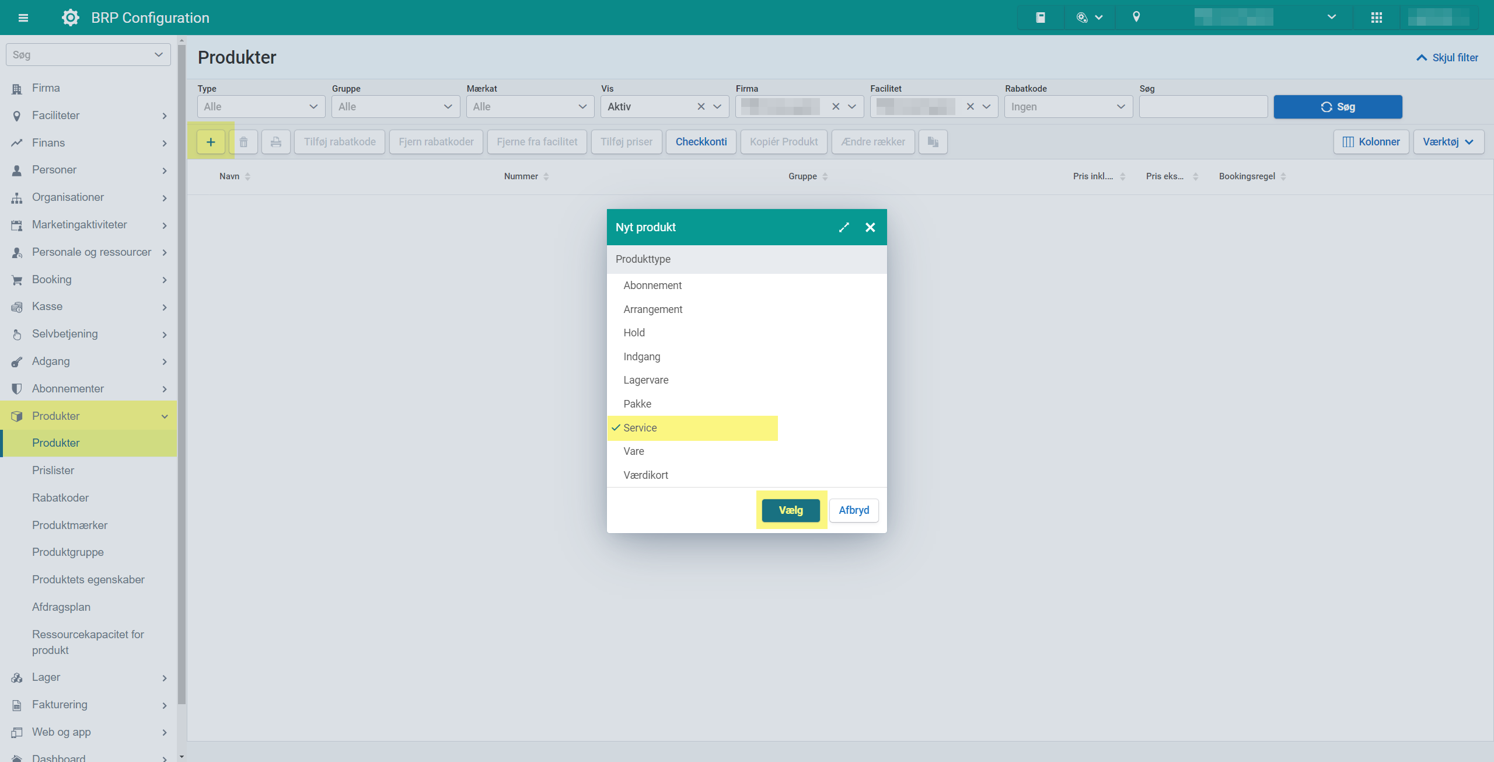
Task: Click the Organisationer hierarchy icon
Action: (x=17, y=198)
